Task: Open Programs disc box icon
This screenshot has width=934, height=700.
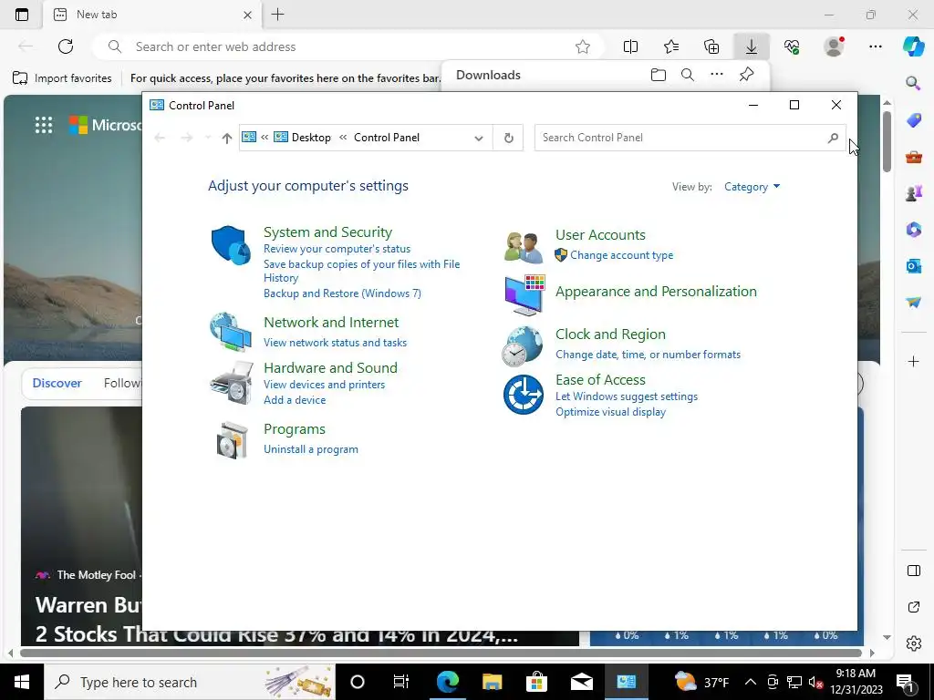Action: click(232, 440)
